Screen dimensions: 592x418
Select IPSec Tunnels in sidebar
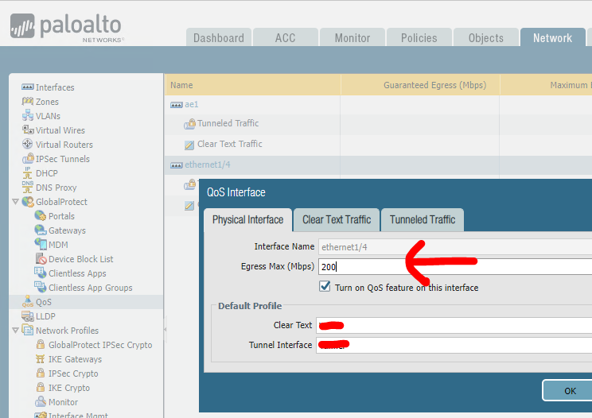tap(63, 159)
